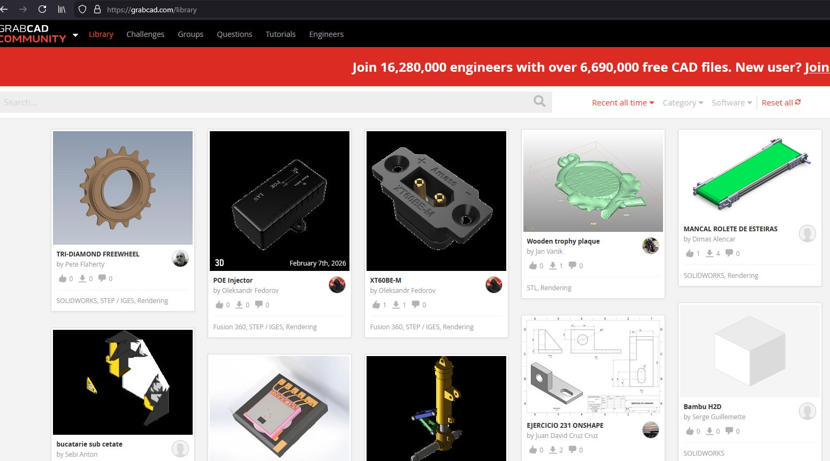Click the magnifying glass search icon

tap(539, 101)
